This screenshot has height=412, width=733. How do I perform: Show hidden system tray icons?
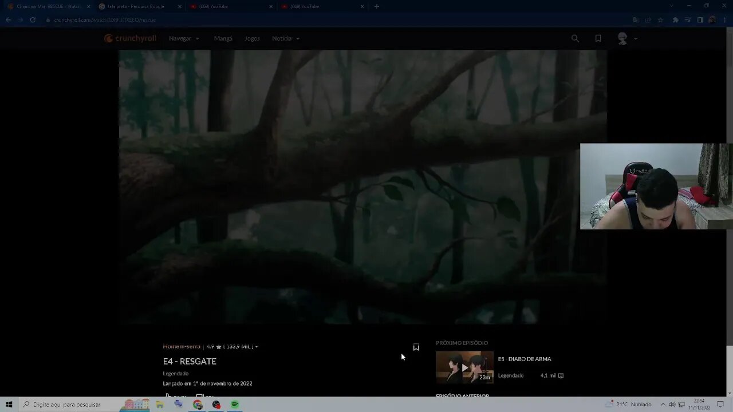(663, 404)
